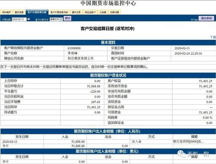Click the 期货期权账户资金状况 section header

coord(108,75)
